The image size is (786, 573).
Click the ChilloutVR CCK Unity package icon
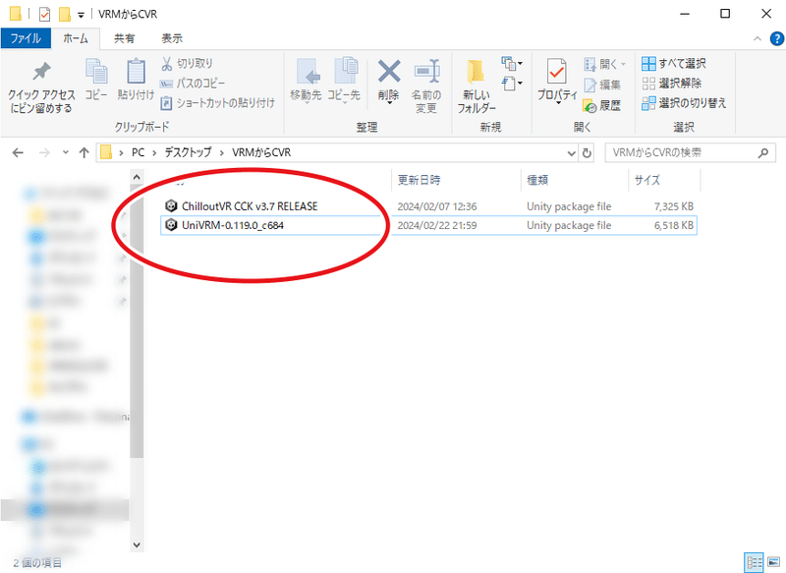(x=171, y=206)
